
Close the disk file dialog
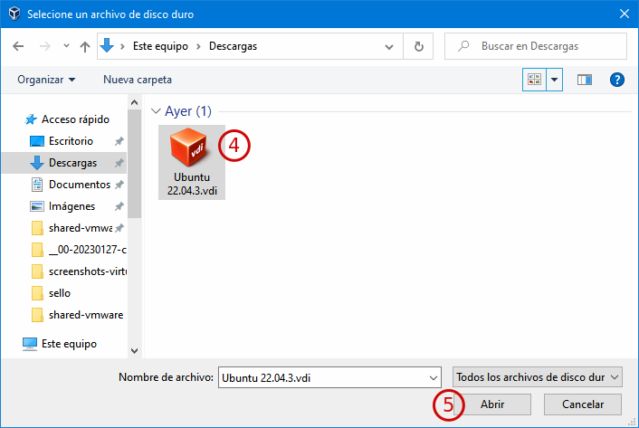[x=624, y=14]
